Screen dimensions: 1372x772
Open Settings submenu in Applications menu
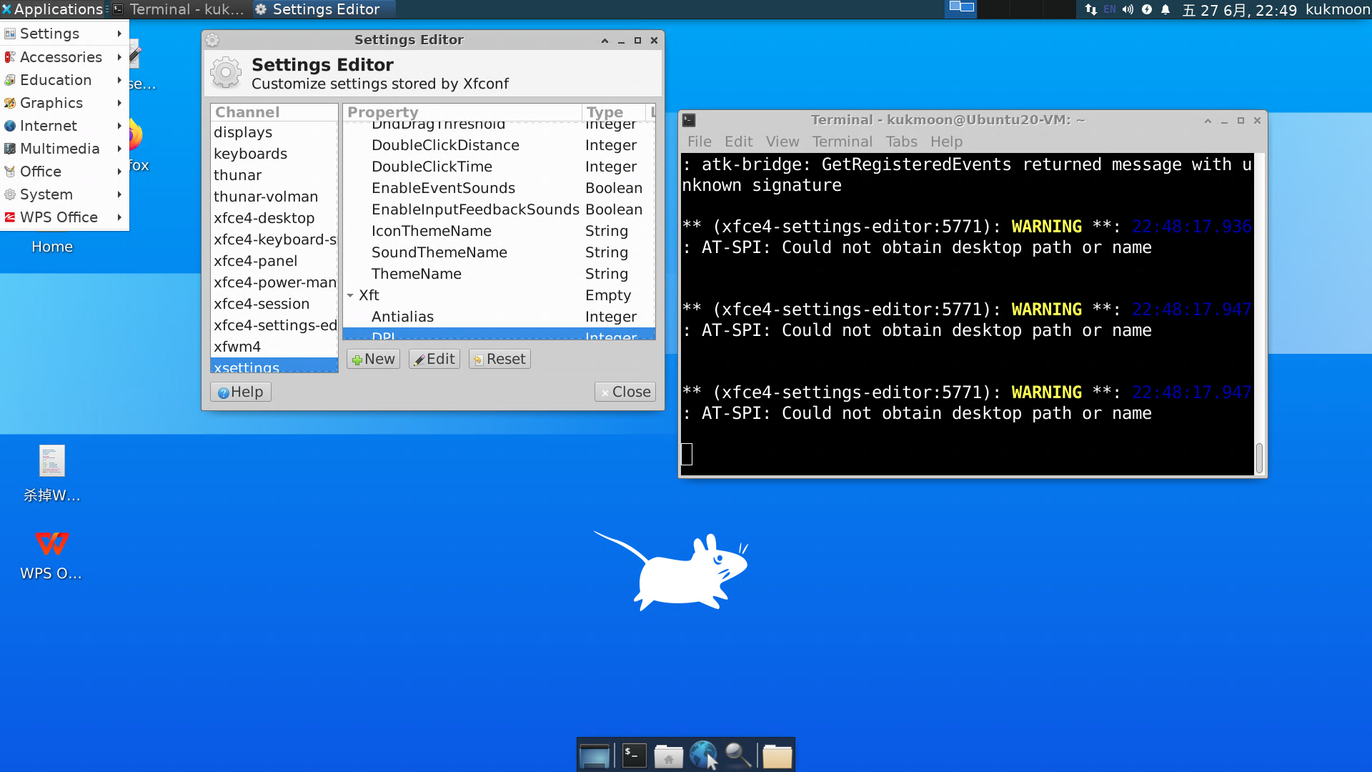coord(64,34)
